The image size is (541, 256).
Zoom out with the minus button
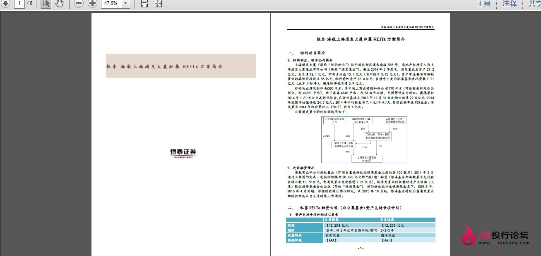point(79,4)
